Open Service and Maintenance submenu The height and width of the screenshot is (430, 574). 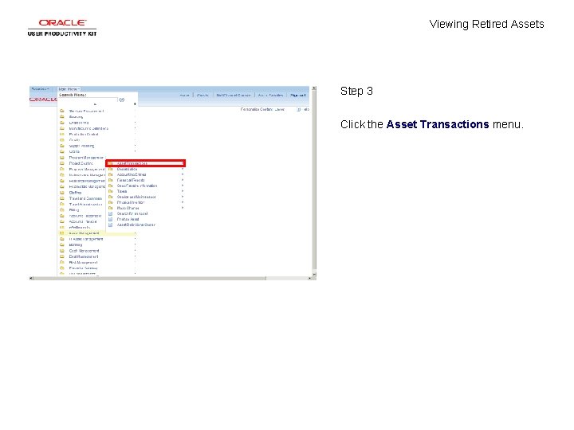pos(136,197)
